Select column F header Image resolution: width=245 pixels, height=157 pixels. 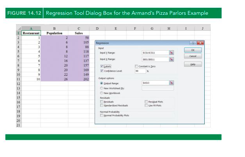[135, 28]
